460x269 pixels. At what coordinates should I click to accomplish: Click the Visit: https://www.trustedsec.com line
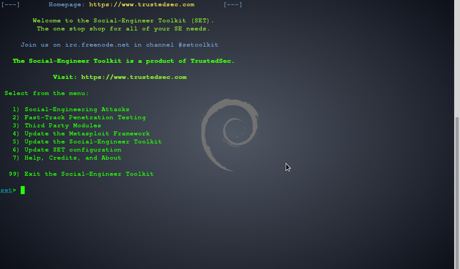point(119,77)
